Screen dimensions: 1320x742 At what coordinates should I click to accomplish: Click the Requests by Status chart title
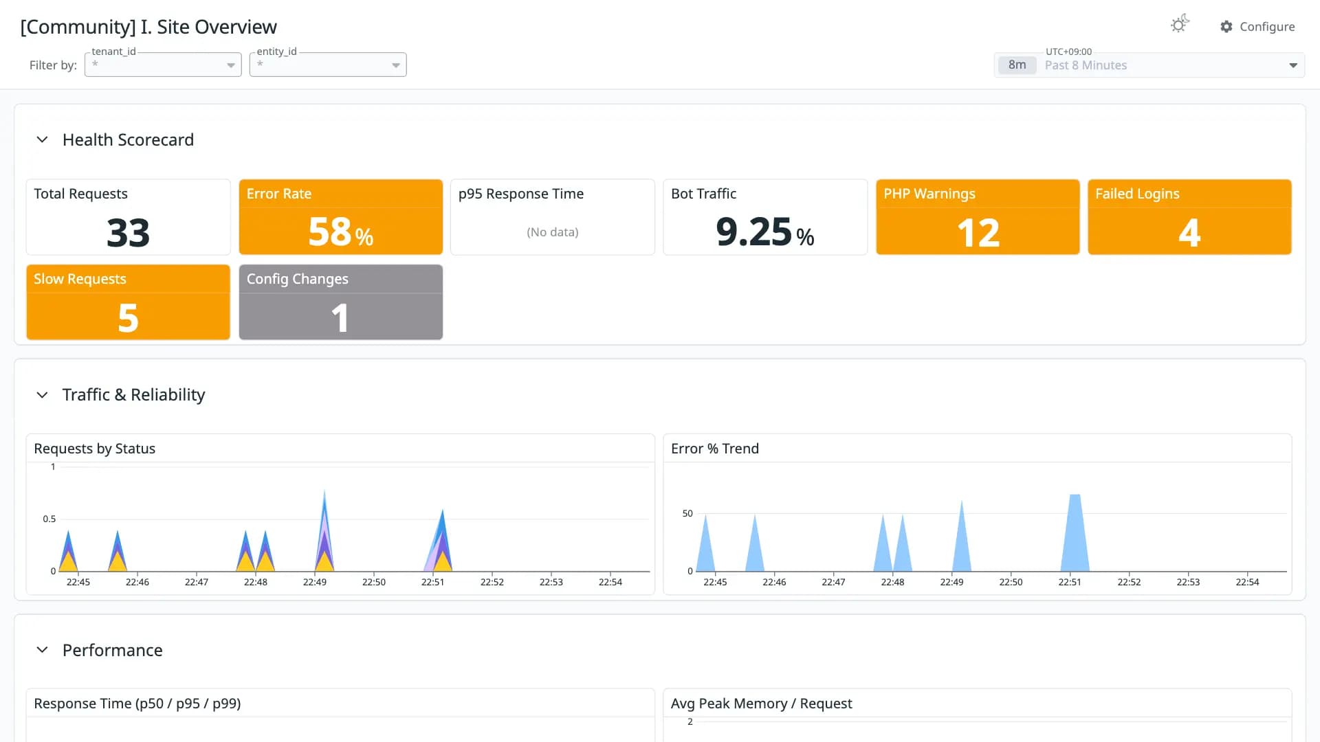click(94, 449)
